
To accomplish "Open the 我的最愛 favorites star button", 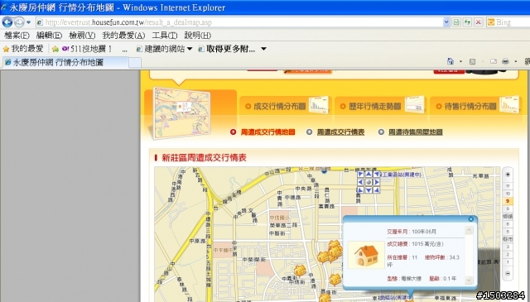I will tap(23, 49).
